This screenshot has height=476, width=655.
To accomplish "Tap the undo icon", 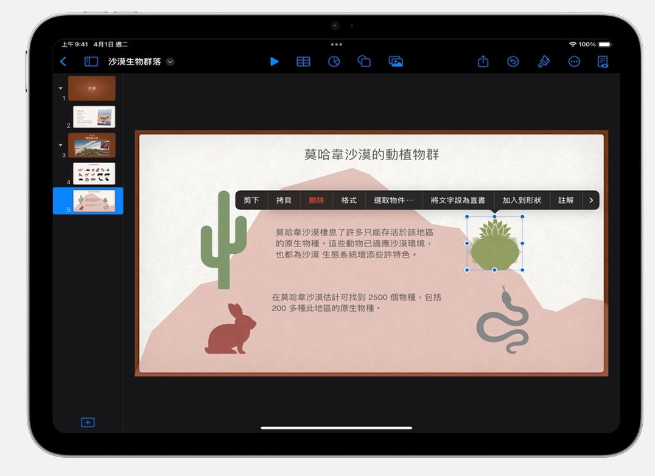I will tap(513, 61).
